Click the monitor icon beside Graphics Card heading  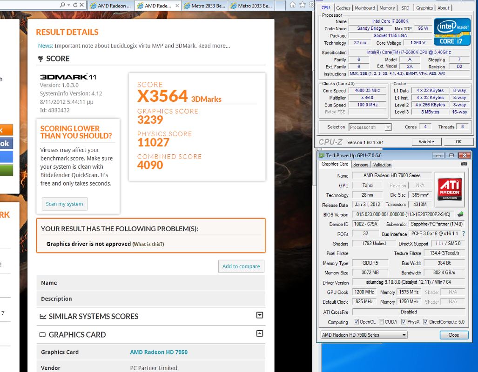click(x=42, y=335)
